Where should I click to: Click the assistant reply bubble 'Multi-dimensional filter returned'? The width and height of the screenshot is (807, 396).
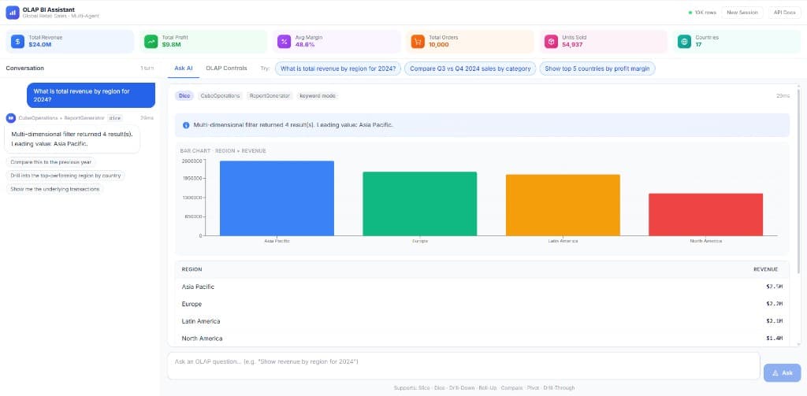pos(72,139)
